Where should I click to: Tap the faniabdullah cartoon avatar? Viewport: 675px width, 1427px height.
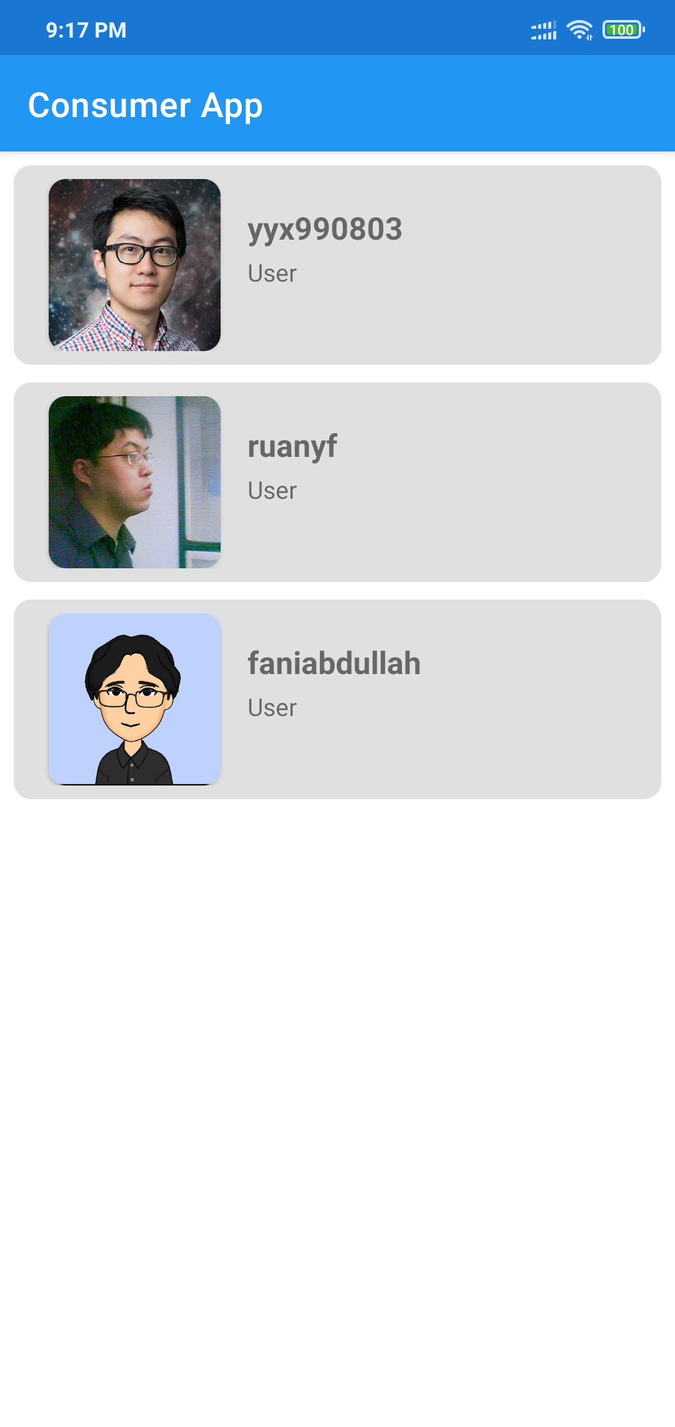(134, 699)
